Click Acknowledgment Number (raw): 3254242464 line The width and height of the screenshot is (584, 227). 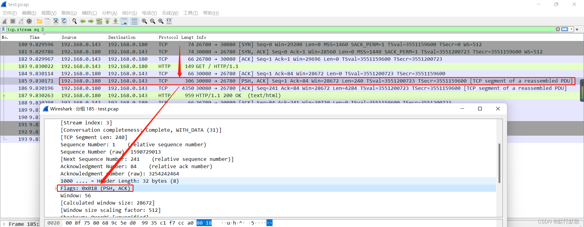(x=120, y=174)
